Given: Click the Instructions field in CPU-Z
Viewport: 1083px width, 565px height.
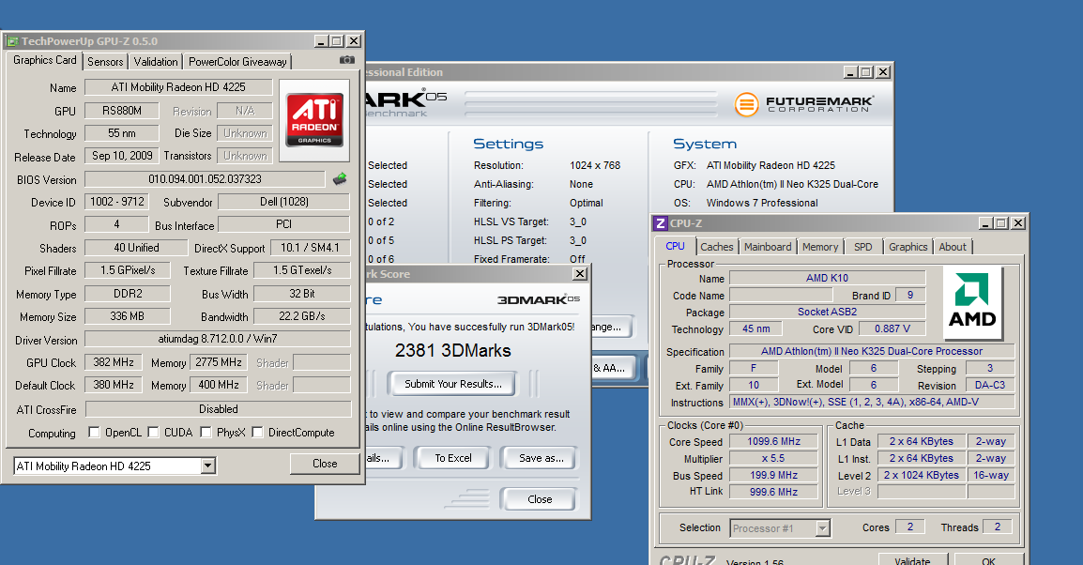Looking at the screenshot, I should point(872,402).
